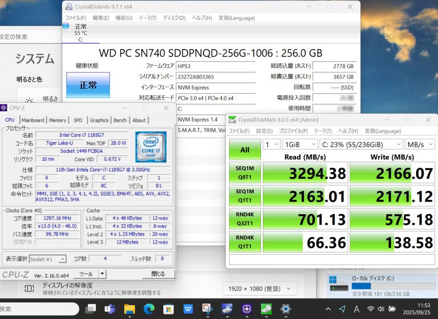Toggle the IME input mode A indicator
Screen dimensions: 438x319
point(357,309)
